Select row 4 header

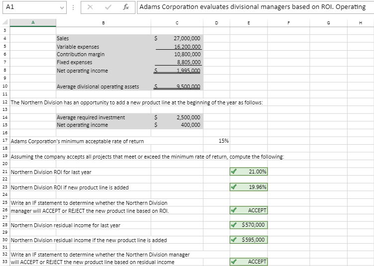point(5,38)
